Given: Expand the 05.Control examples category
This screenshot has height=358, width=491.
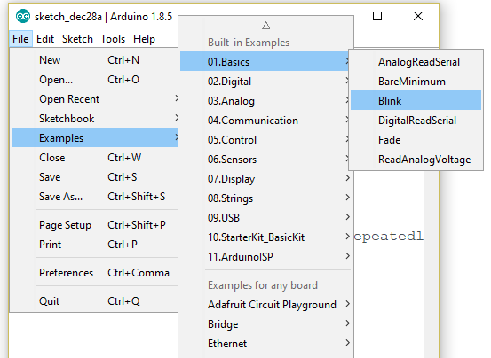Looking at the screenshot, I should tap(265, 140).
